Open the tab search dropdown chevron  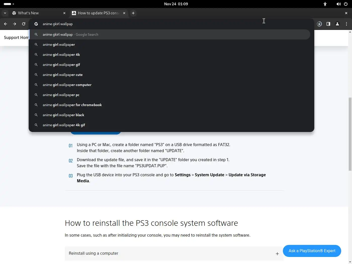tap(5, 13)
